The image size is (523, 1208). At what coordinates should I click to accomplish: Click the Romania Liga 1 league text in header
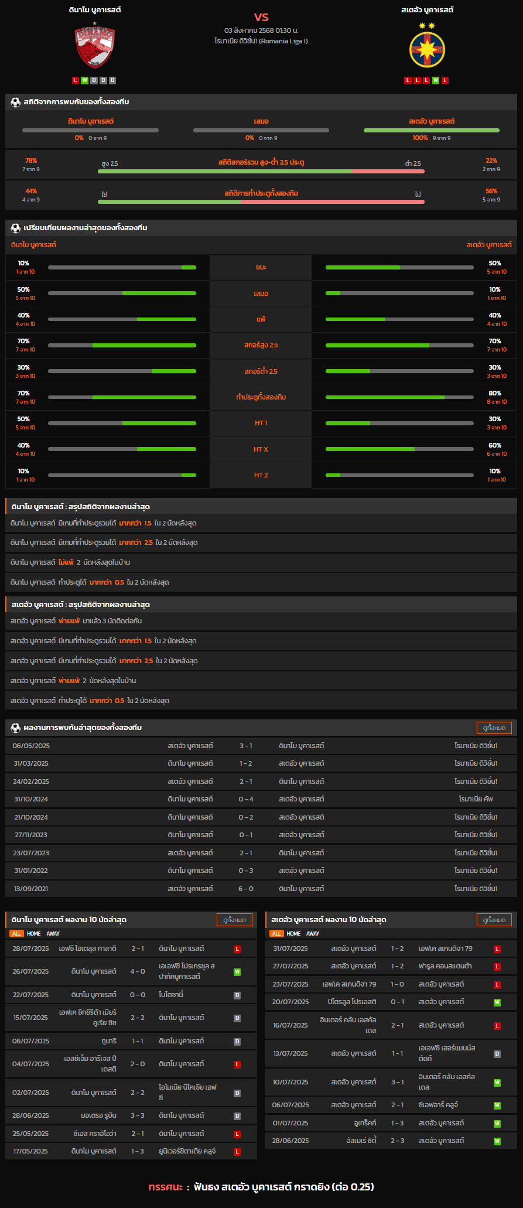261,41
